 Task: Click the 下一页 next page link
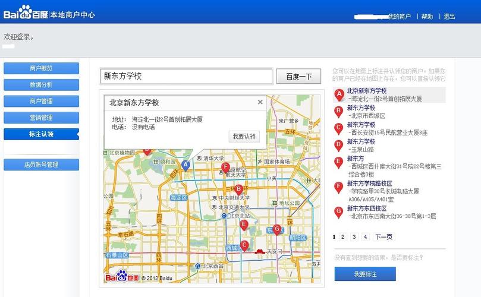coord(383,237)
